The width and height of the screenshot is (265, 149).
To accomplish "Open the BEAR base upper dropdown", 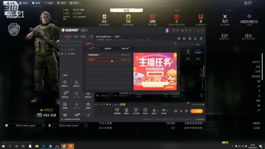I will pos(27,125).
